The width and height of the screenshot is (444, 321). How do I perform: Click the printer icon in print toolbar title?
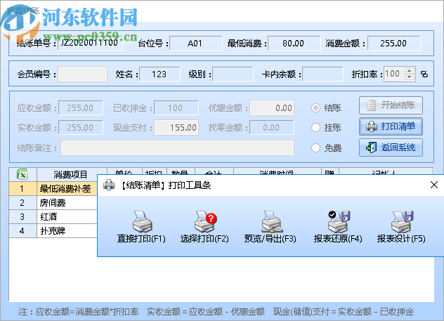pos(109,185)
